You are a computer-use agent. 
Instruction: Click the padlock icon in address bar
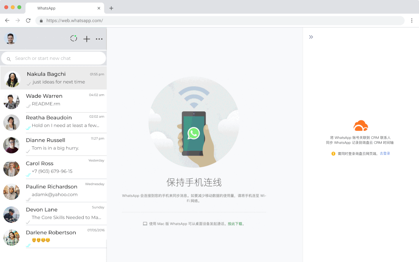click(41, 21)
